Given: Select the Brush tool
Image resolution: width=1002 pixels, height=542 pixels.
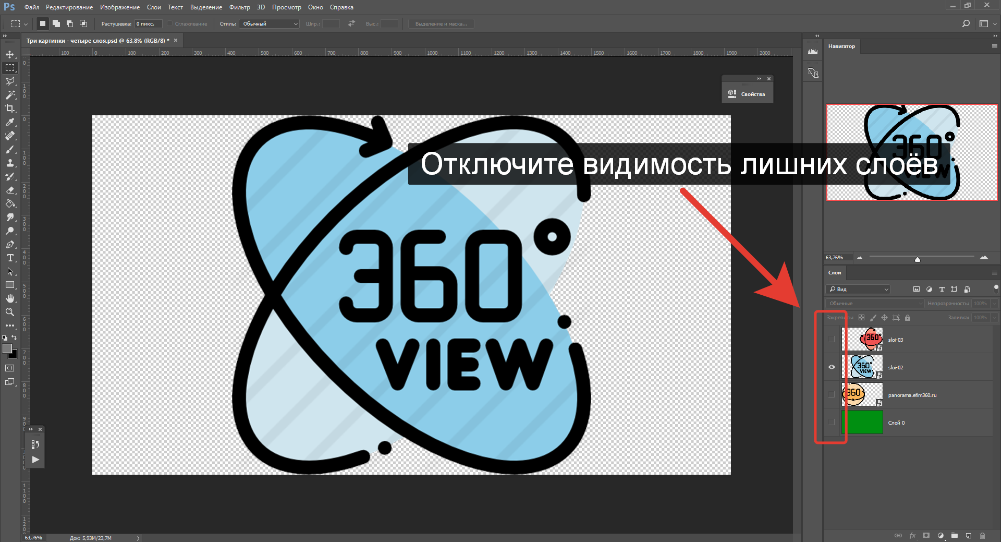Looking at the screenshot, I should pyautogui.click(x=10, y=149).
